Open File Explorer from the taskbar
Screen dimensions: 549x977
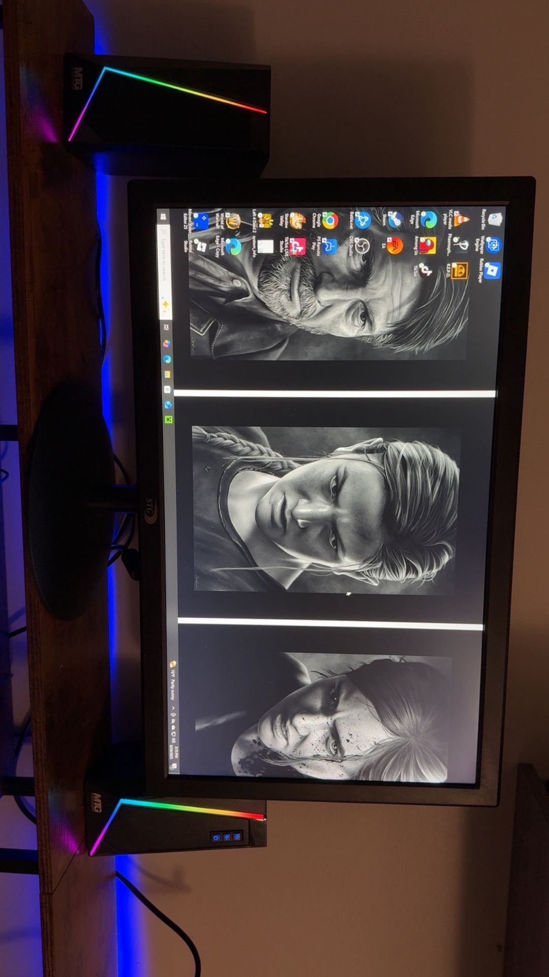point(167,374)
